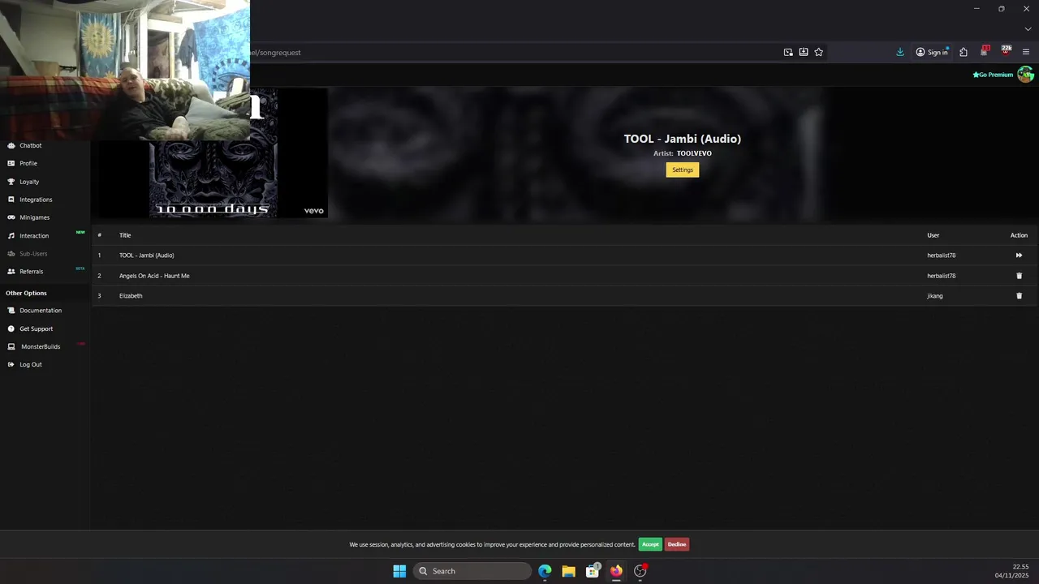Open the Firefox extensions menu
Screen dimensions: 1039x584
[964, 52]
